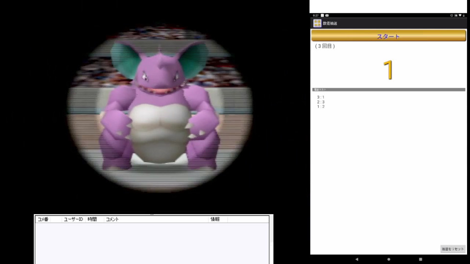The width and height of the screenshot is (470, 264).
Task: Tap the YouTube notification icon in status bar
Action: [327, 16]
